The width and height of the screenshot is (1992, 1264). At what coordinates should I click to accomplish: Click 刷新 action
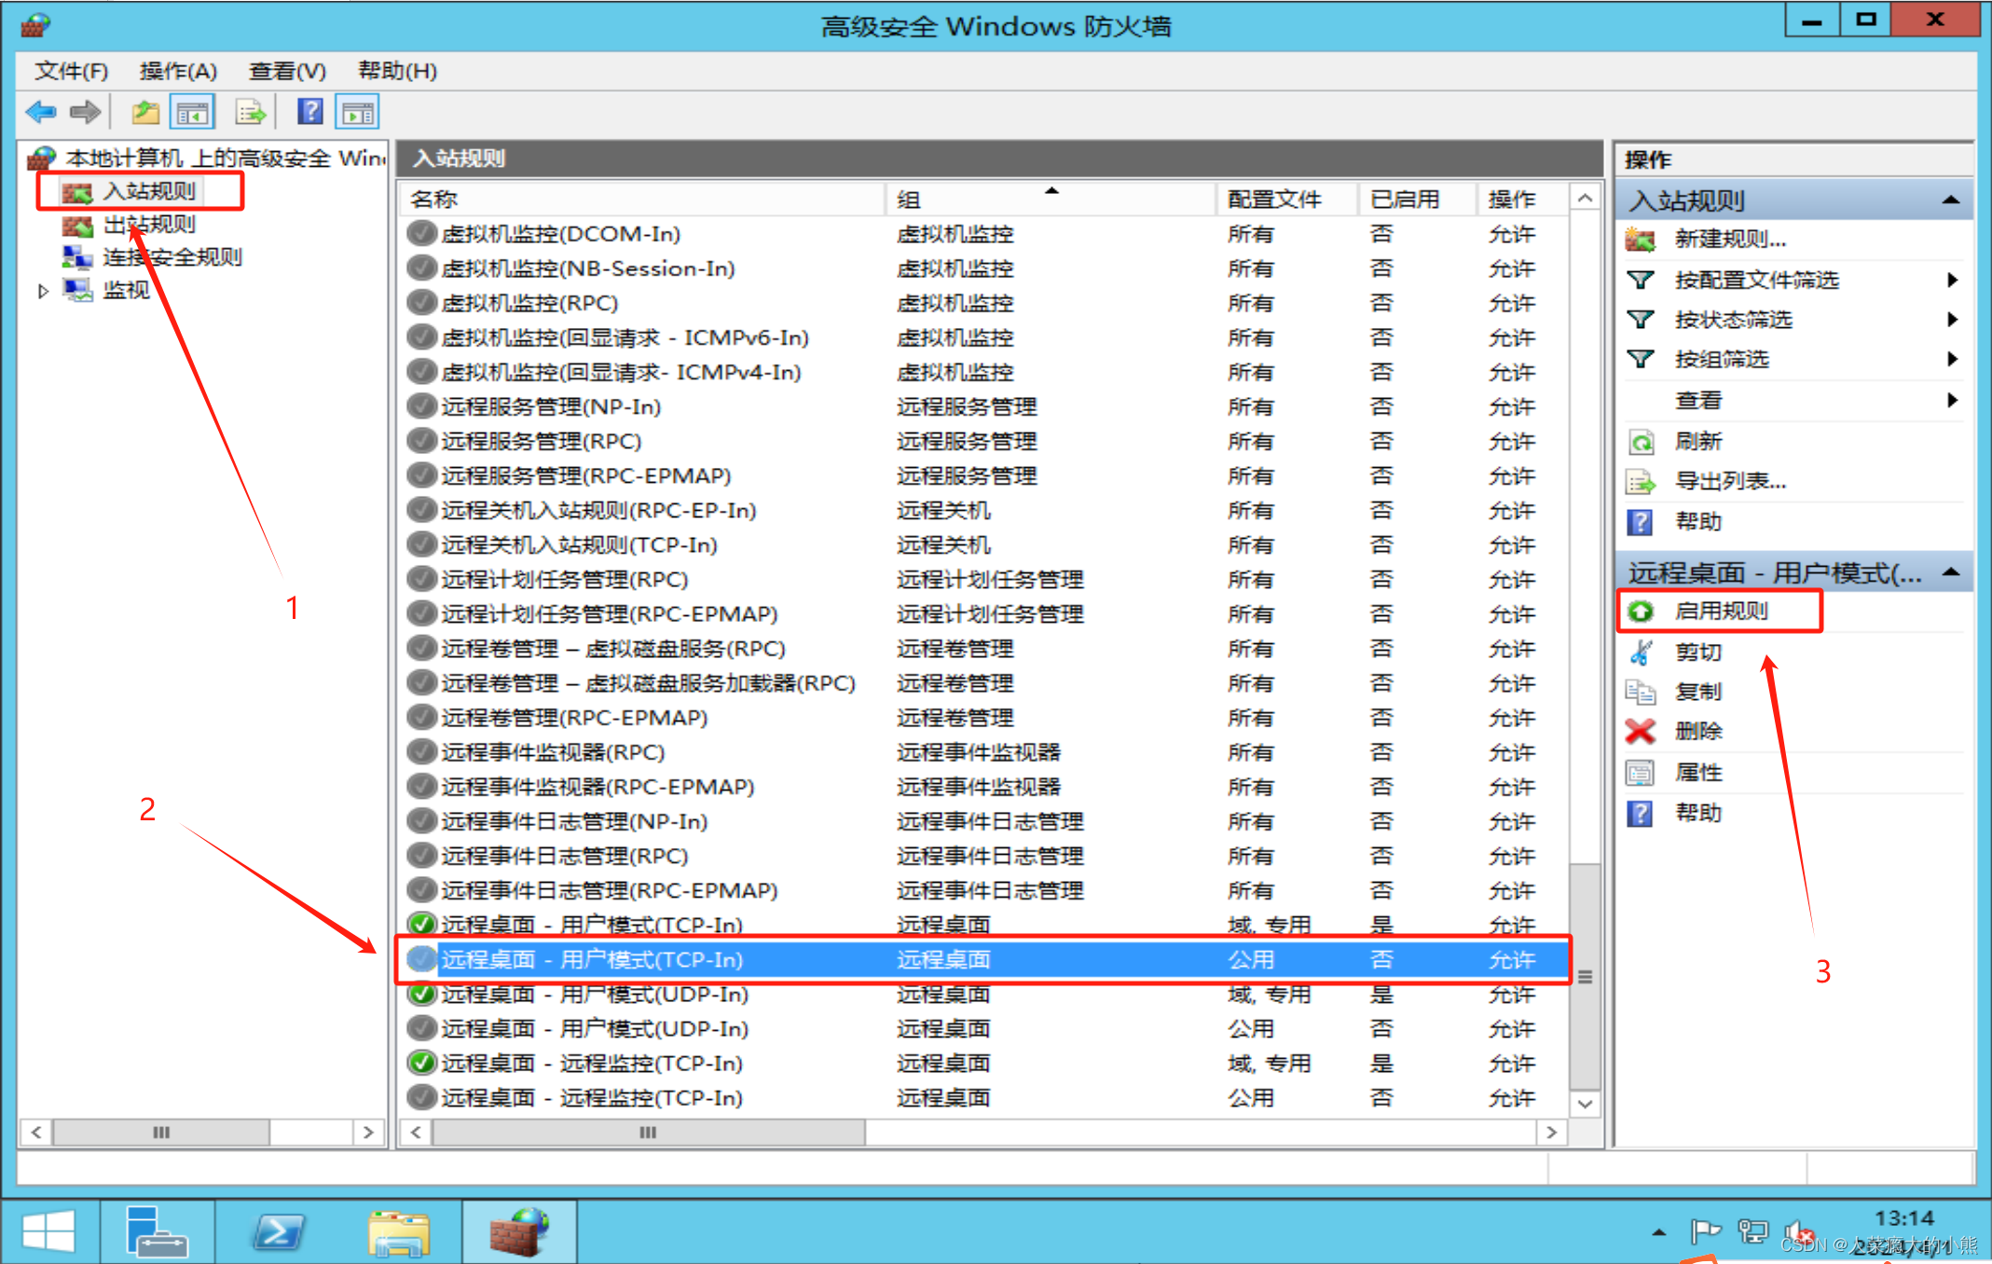pos(1698,442)
